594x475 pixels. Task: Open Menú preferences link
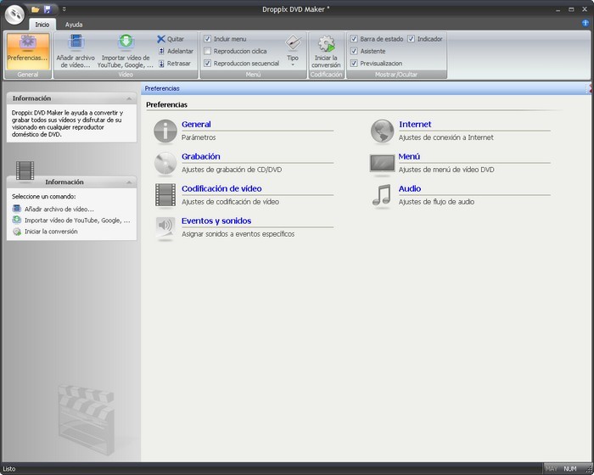pyautogui.click(x=409, y=156)
